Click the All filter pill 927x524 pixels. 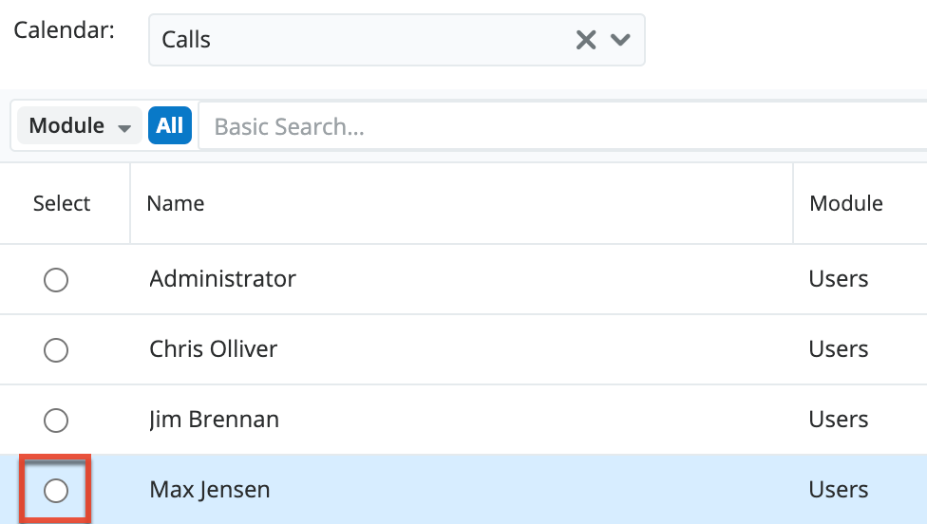[x=170, y=126]
